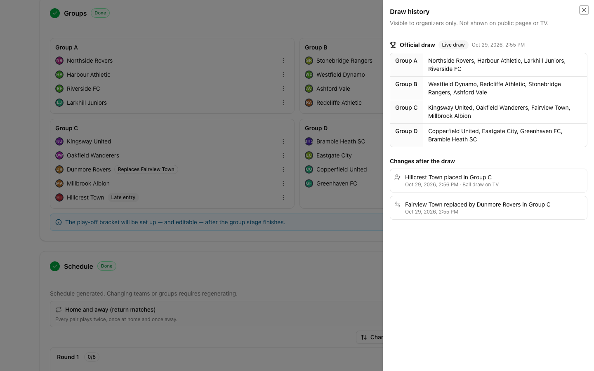Click the green check icon beside Groups
The height and width of the screenshot is (371, 594).
[x=55, y=13]
